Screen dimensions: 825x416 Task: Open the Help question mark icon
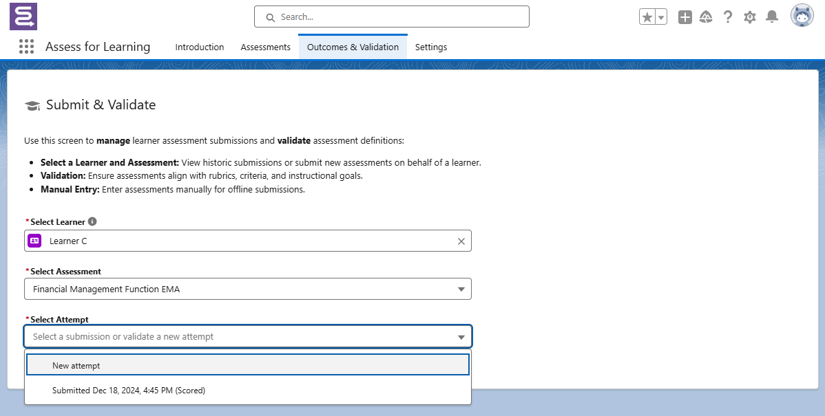(728, 17)
